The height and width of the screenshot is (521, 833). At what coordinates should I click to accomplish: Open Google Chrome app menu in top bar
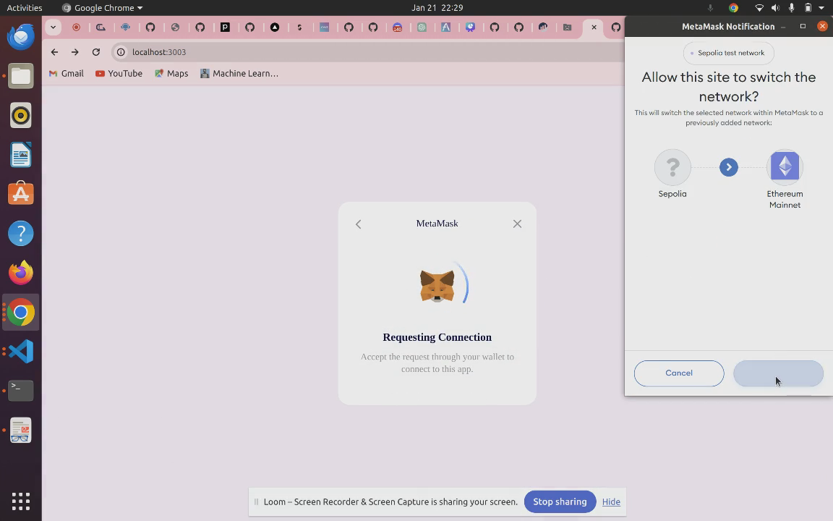103,7
